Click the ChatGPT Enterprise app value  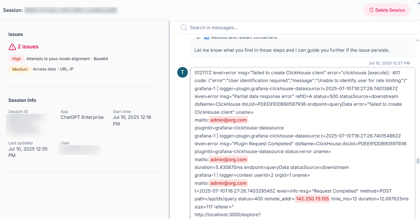coord(82,117)
